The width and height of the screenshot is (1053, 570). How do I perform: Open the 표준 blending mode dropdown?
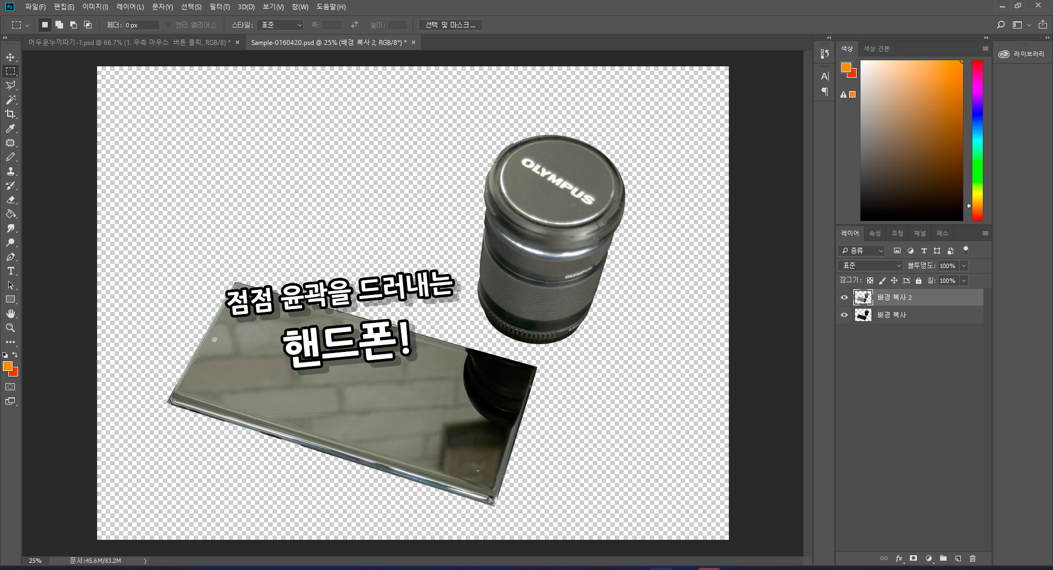pyautogui.click(x=870, y=266)
